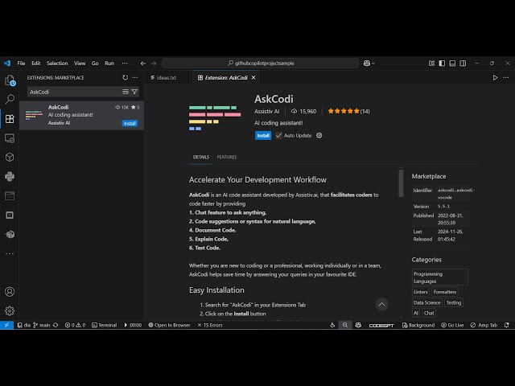Toggle the secondary side bar visibility

coord(463,63)
